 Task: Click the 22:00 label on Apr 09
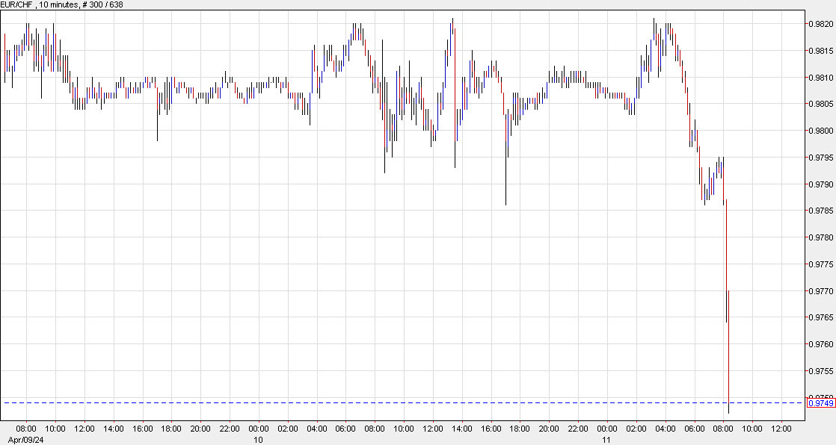(230, 429)
